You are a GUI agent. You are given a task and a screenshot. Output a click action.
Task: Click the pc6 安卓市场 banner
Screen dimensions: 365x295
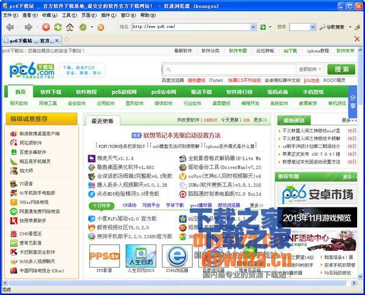[x=317, y=194]
